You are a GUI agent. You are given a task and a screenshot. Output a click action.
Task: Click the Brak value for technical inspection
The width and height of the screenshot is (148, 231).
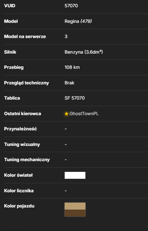click(70, 83)
